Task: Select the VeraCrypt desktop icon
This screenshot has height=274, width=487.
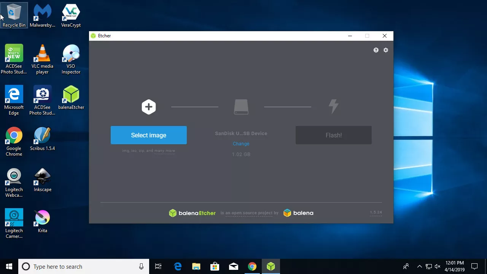Action: pyautogui.click(x=71, y=16)
